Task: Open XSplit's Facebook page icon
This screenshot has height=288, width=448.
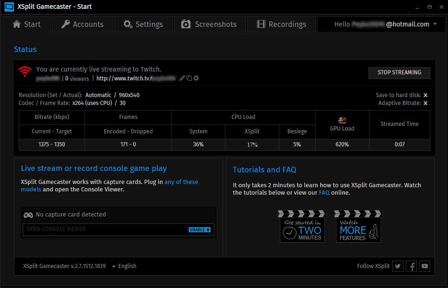Action: pyautogui.click(x=411, y=266)
